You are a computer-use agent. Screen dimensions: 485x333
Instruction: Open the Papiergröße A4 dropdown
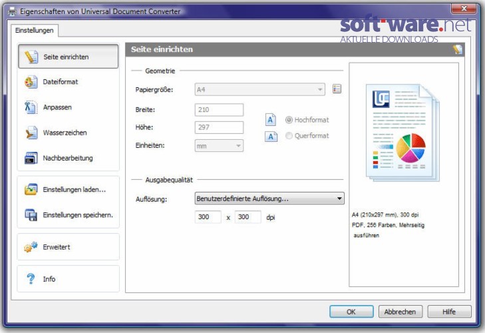[260, 89]
